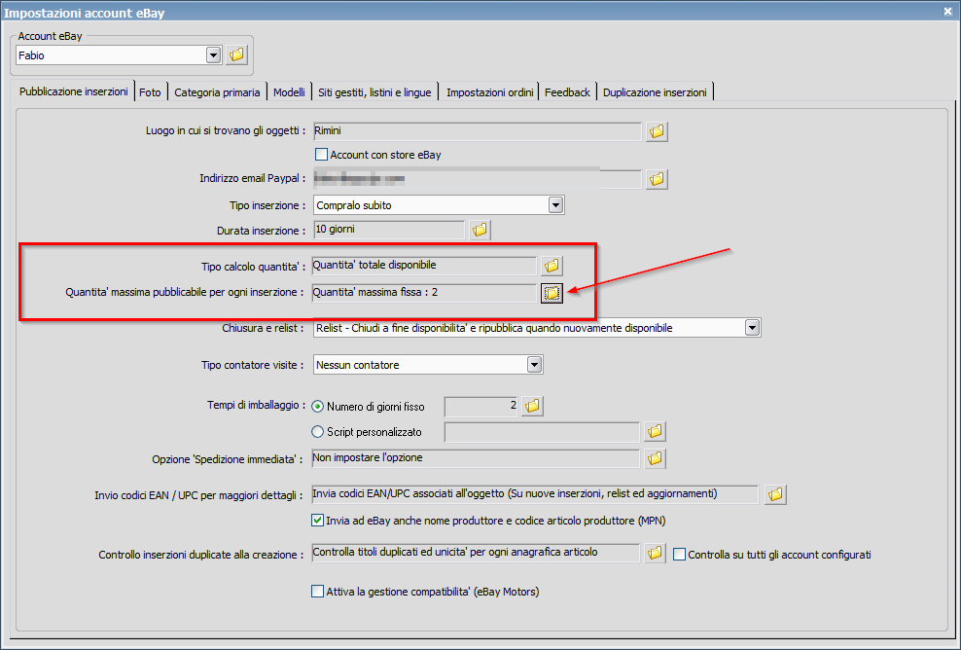Click Controlla titoli duplicati ed unicita' field

point(476,553)
